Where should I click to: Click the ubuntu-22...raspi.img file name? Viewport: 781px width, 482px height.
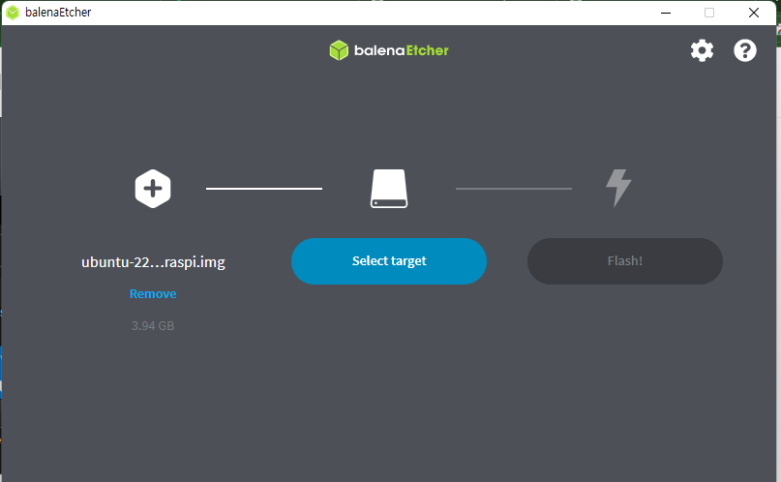pos(153,262)
